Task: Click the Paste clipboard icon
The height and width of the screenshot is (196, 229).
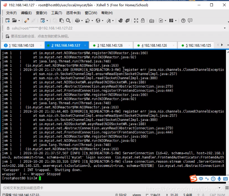Action: click(62, 21)
